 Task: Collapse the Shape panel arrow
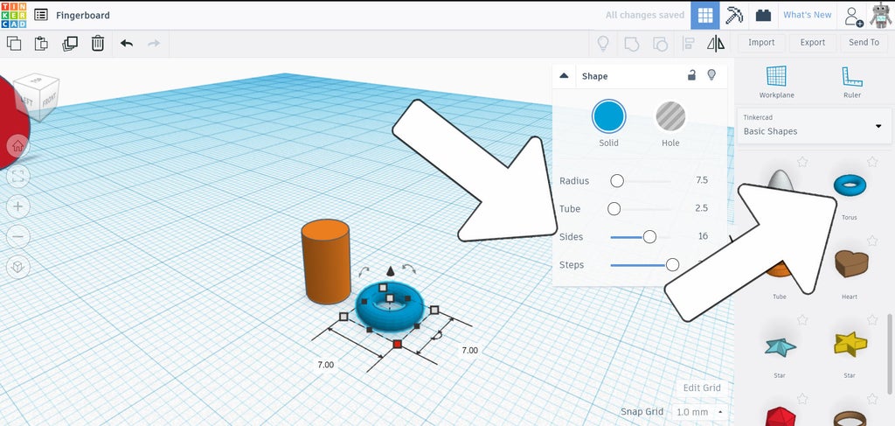click(x=564, y=76)
